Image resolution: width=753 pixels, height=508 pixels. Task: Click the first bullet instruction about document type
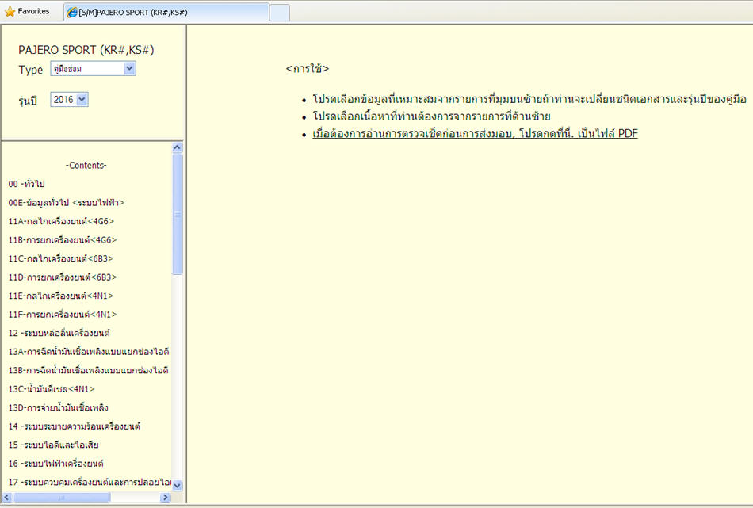pos(529,99)
